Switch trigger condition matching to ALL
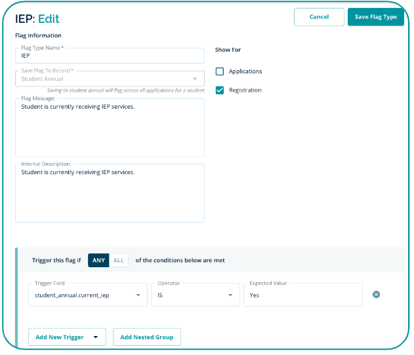Screen dimensions: 414x355 click(x=119, y=260)
